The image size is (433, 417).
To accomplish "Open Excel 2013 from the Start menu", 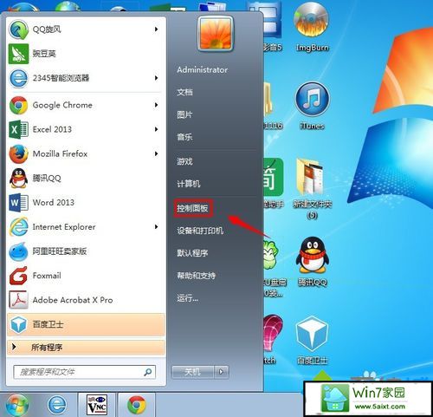I will click(85, 129).
